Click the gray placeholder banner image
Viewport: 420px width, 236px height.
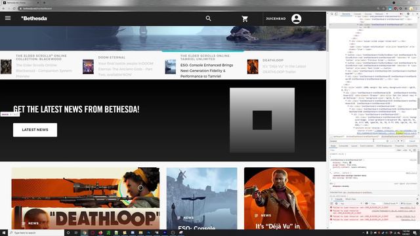262,120
